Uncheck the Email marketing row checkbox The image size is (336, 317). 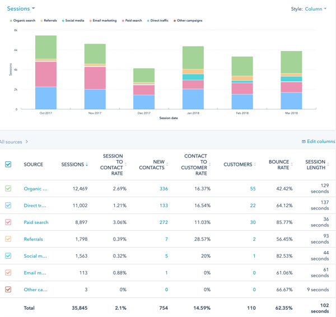click(x=8, y=273)
